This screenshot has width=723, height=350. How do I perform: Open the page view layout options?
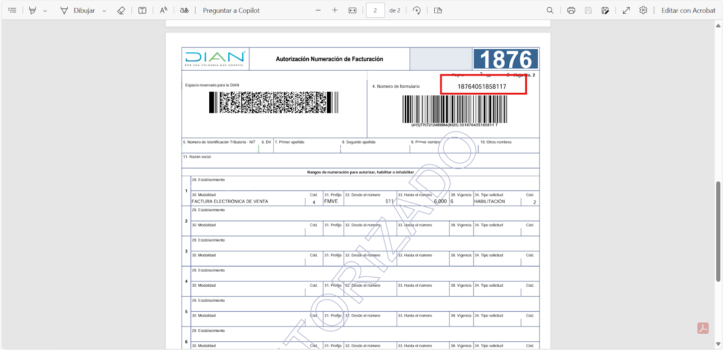(x=438, y=10)
